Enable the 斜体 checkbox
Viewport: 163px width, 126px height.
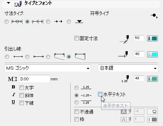point(21,95)
